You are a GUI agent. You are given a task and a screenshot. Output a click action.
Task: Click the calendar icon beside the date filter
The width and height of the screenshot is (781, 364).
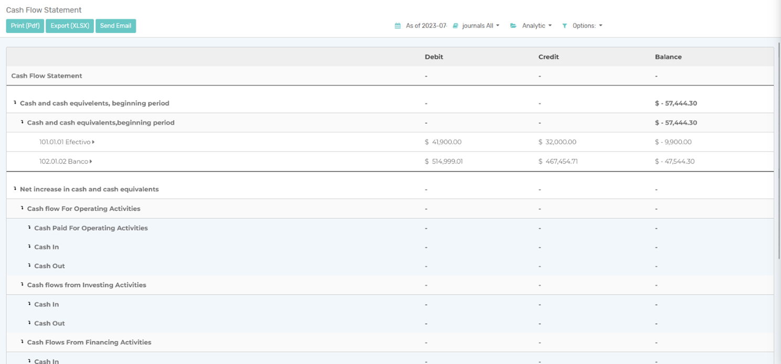(x=398, y=26)
